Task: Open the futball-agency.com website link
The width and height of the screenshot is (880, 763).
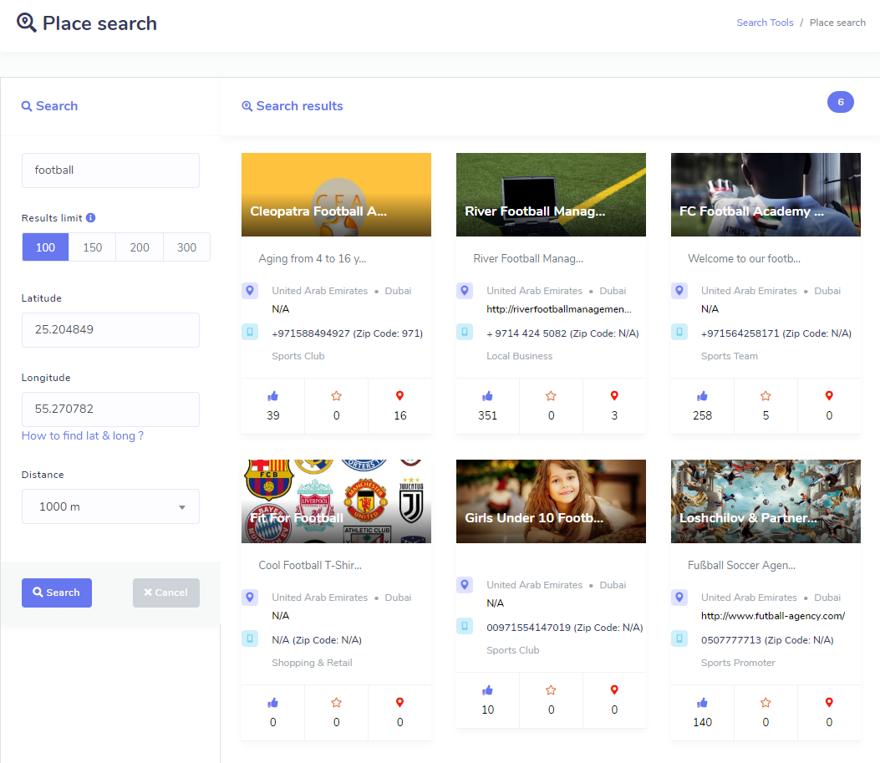Action: pos(772,616)
